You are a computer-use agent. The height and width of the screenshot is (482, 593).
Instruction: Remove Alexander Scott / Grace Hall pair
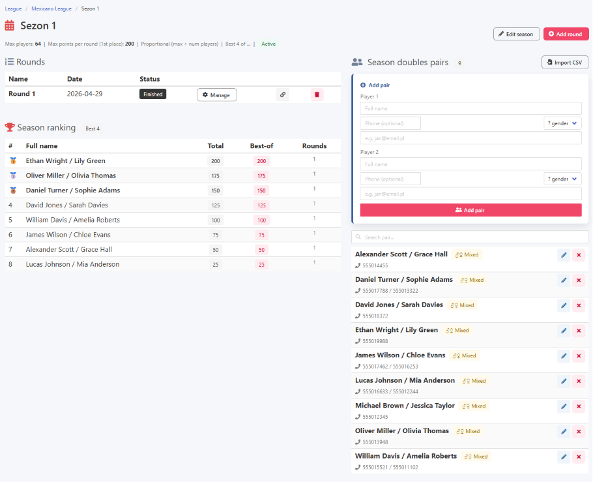579,255
